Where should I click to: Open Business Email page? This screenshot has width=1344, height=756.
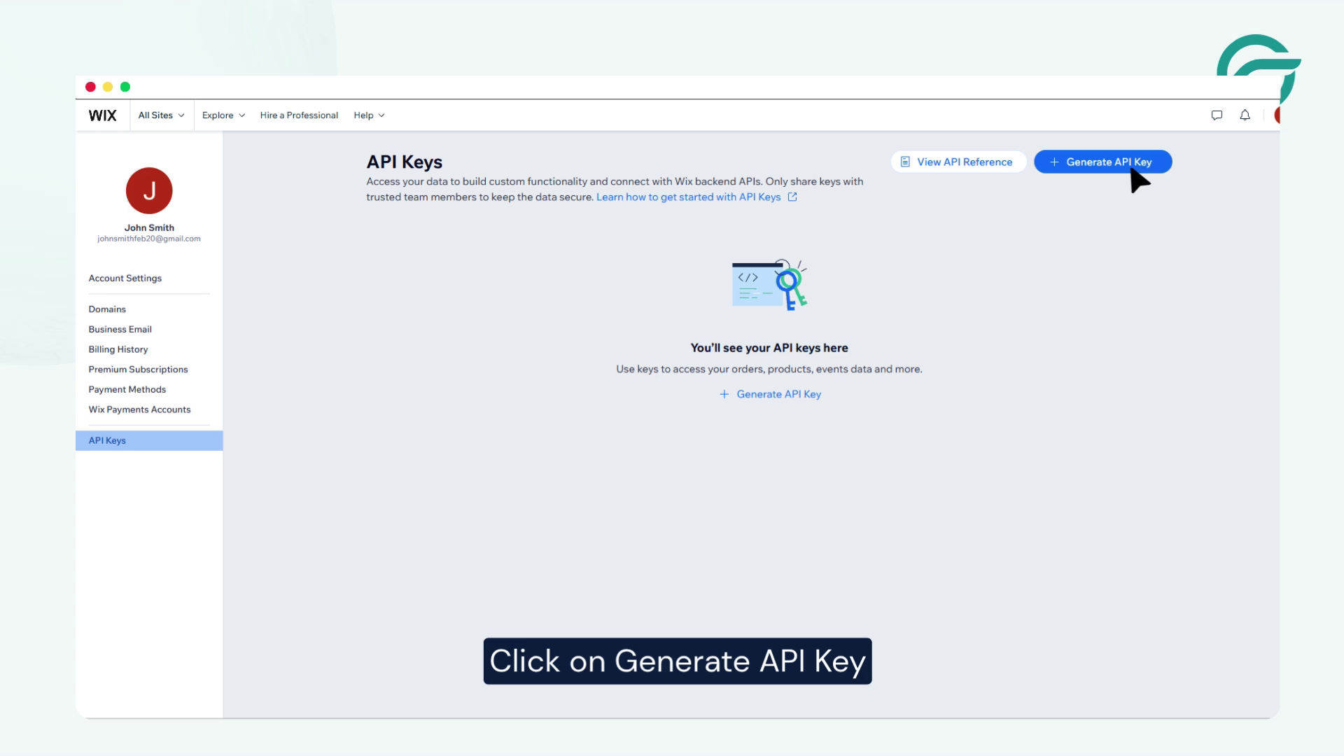120,329
